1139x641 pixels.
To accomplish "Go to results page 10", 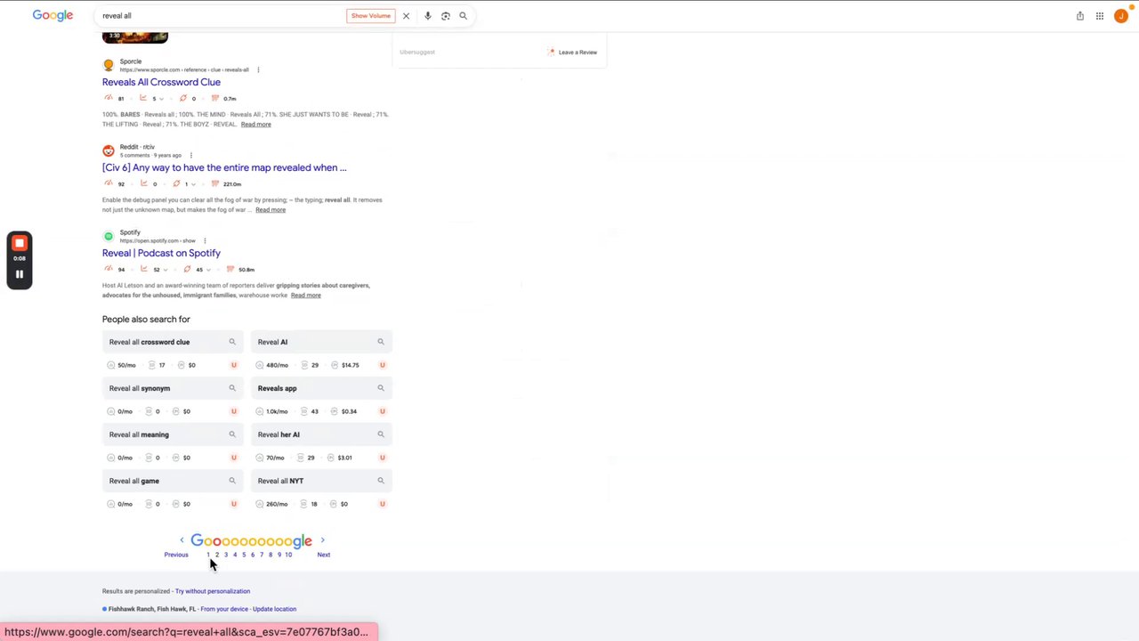I will point(288,555).
